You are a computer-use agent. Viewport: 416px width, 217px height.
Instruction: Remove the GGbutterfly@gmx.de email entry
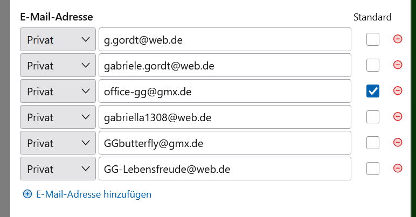tap(398, 143)
